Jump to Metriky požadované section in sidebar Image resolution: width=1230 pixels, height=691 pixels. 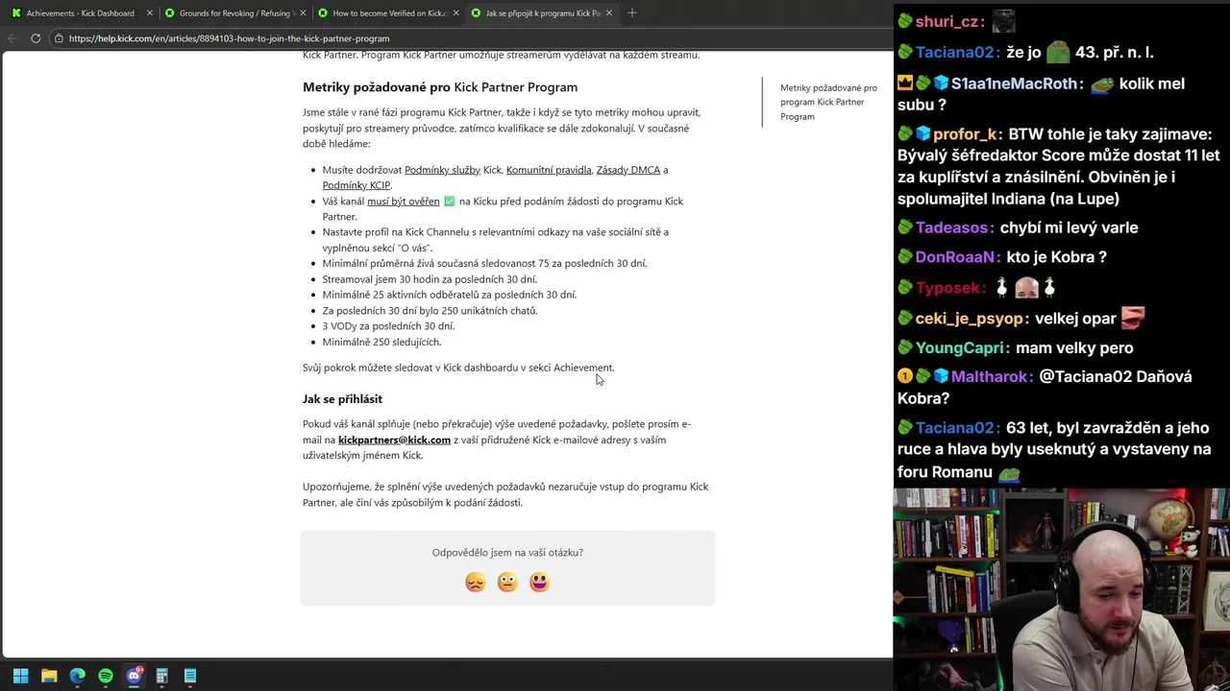tap(828, 102)
